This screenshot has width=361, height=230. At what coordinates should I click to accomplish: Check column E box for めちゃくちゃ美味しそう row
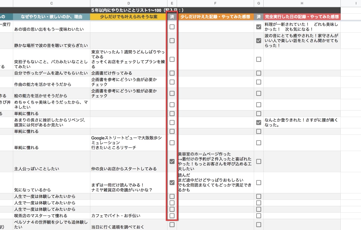172,105
